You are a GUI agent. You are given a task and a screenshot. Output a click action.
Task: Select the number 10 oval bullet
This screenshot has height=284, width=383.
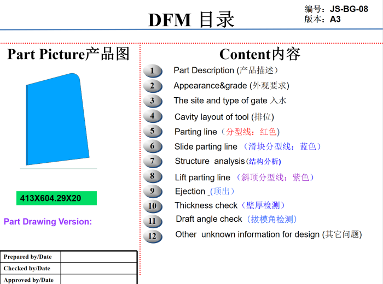(x=153, y=206)
